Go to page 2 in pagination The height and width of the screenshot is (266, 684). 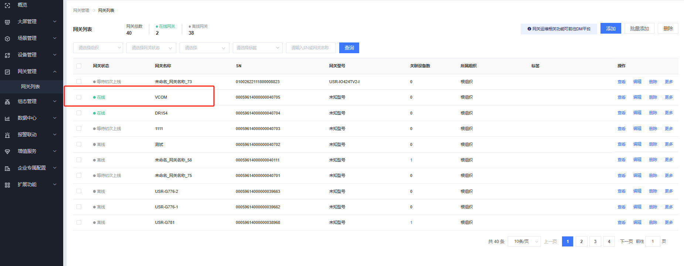[x=581, y=241]
